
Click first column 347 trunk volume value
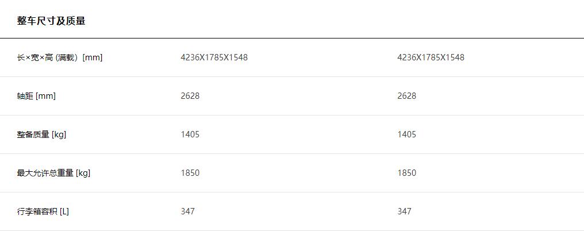pos(188,211)
